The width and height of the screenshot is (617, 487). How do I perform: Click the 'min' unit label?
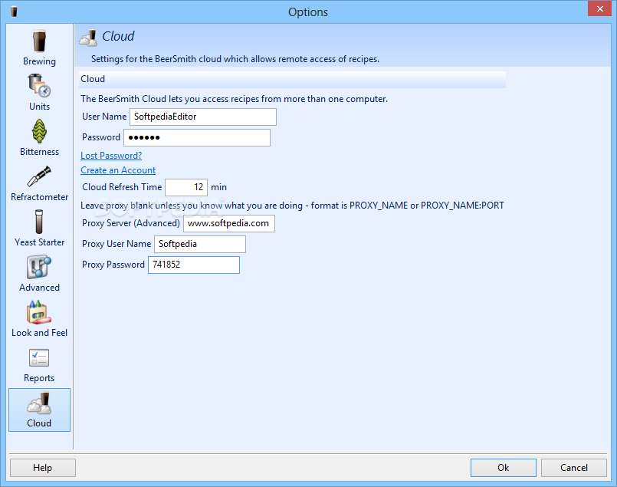pos(218,187)
